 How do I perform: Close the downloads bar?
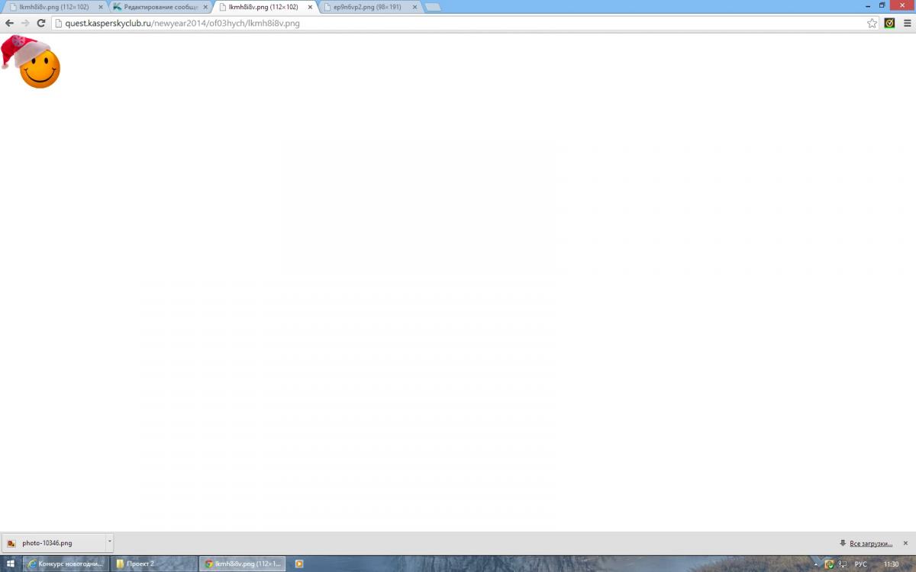tap(906, 543)
